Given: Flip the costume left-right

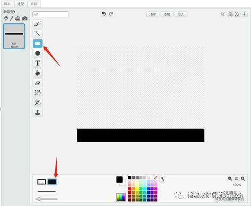Looking at the screenshot, I should click(x=230, y=14).
